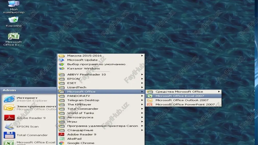Click the Adobe Reader 9 icon in pinned list

tap(9, 118)
